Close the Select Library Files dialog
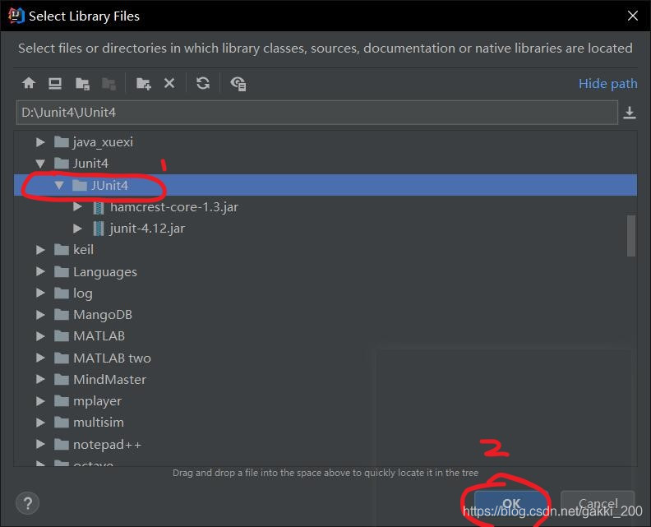Viewport: 651px width, 527px height. tap(633, 16)
